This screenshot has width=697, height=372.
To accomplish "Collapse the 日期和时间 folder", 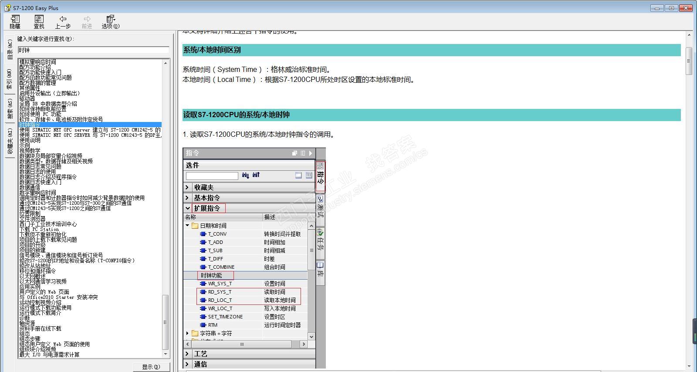I will coord(188,226).
